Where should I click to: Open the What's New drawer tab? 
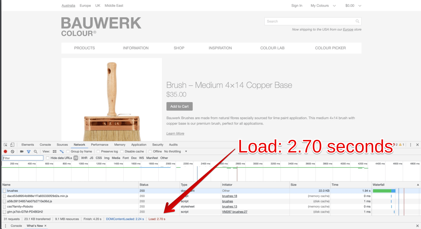[x=35, y=226]
